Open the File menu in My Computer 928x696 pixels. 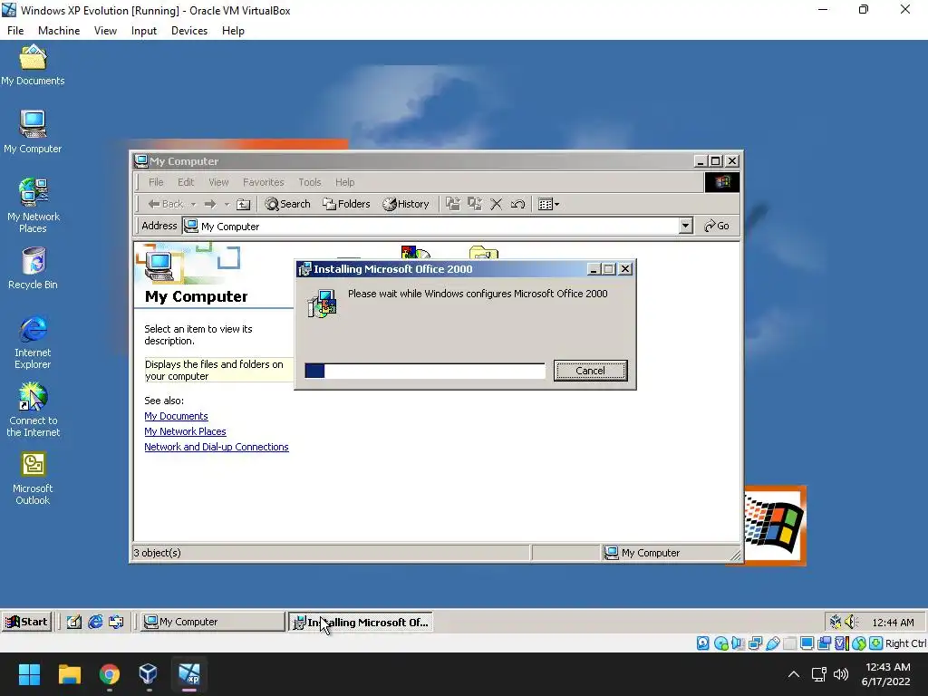156,182
